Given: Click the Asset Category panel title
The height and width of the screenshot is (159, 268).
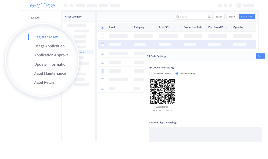Looking at the screenshot, I should [x=73, y=17].
